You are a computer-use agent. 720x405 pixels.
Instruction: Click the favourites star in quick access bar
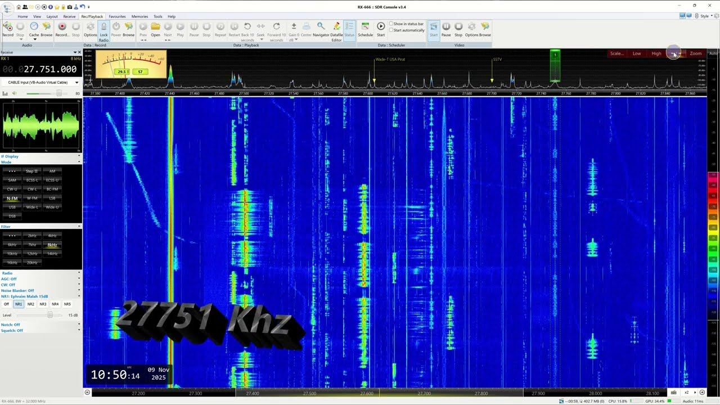tap(57, 7)
